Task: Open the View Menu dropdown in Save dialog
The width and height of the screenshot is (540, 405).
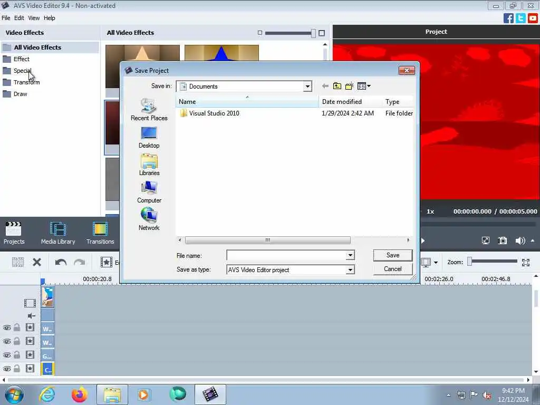Action: tap(364, 86)
